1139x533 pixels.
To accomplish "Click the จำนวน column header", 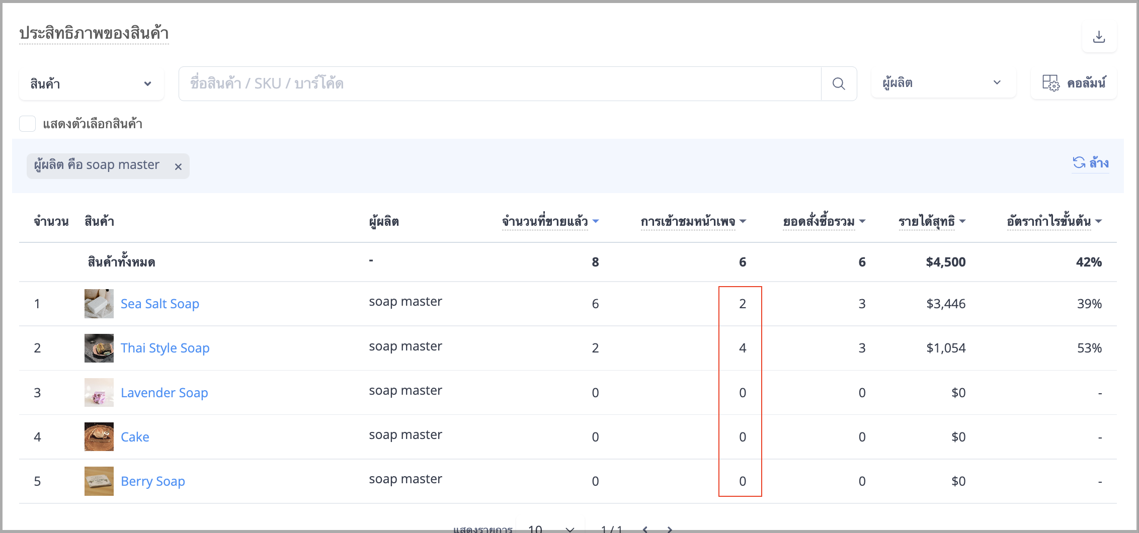I will point(51,222).
